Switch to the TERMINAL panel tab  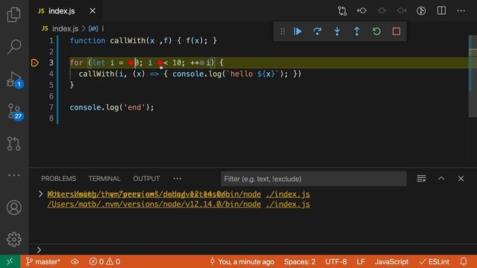coord(104,179)
